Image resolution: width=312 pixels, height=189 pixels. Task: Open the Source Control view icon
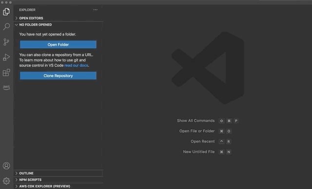(x=6, y=42)
